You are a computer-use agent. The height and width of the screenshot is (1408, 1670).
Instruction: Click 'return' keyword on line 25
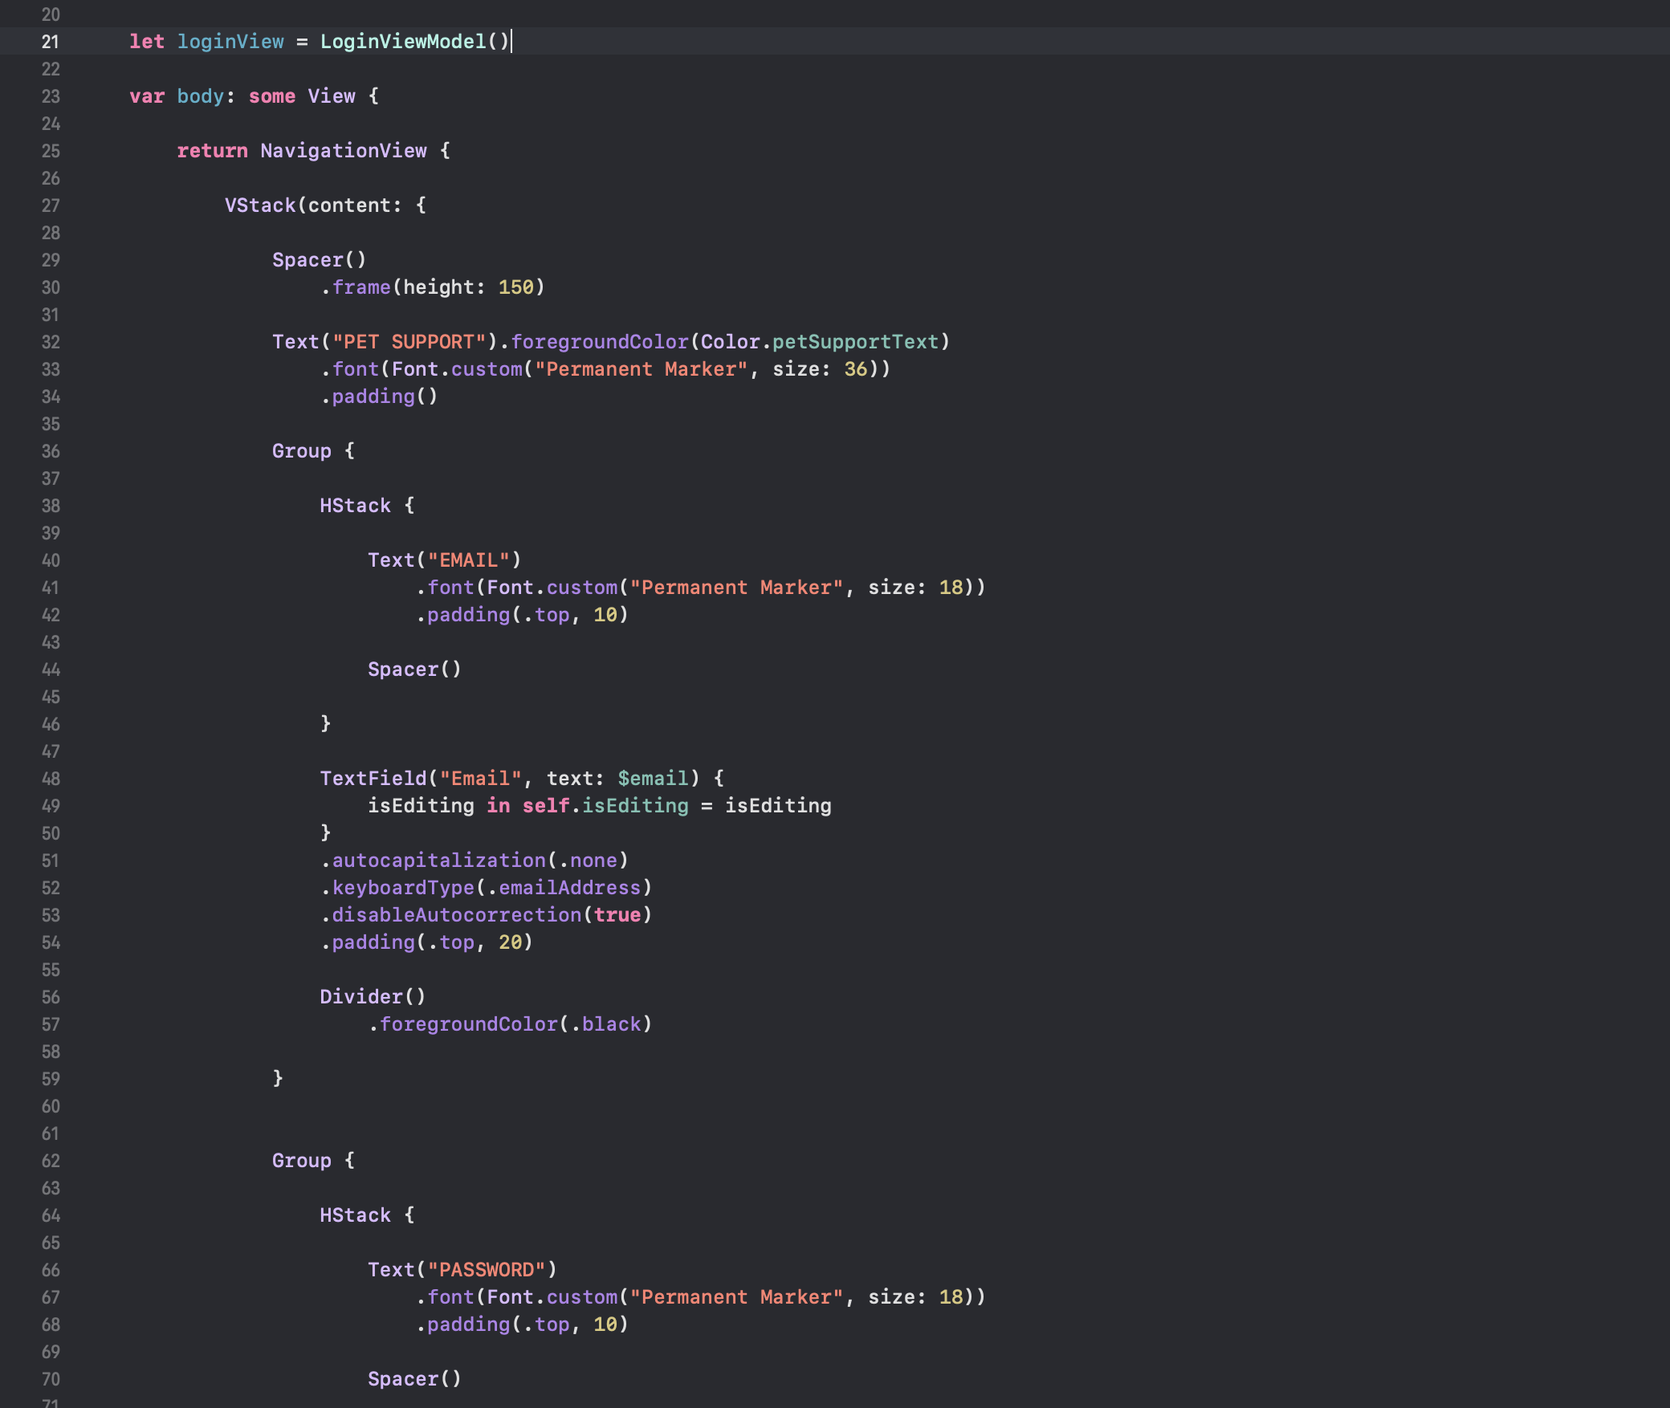pos(212,151)
